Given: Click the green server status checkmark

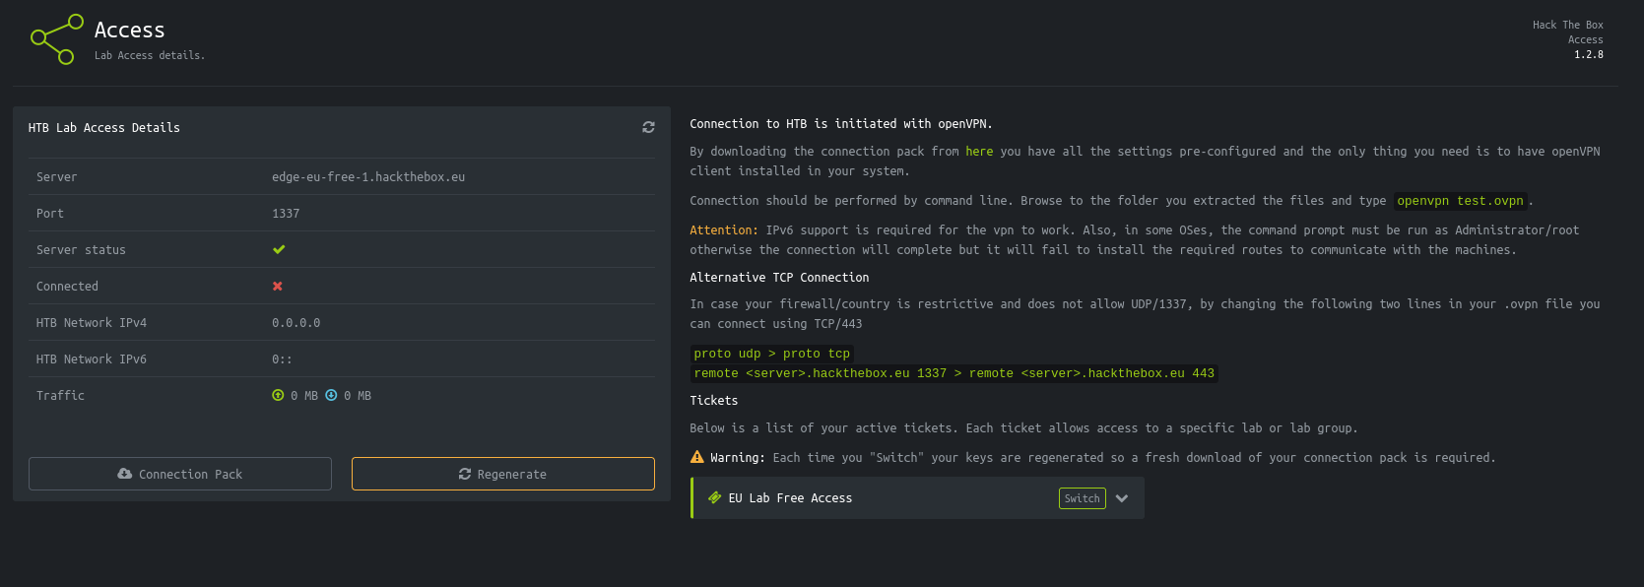Looking at the screenshot, I should coord(279,249).
